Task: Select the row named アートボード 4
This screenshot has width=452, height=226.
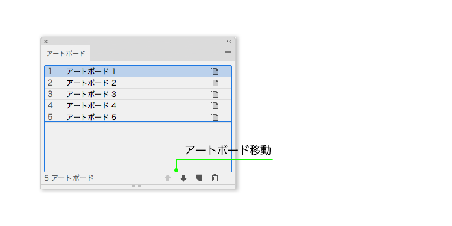Action: tap(138, 106)
